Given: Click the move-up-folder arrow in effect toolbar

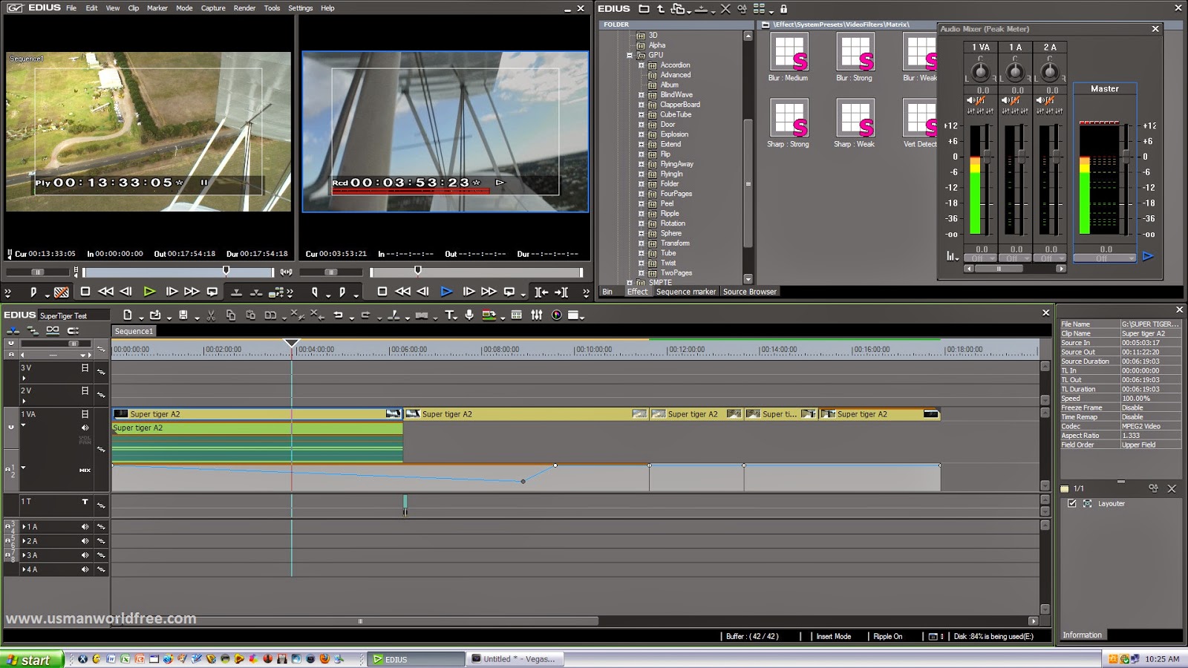Looking at the screenshot, I should pyautogui.click(x=661, y=9).
